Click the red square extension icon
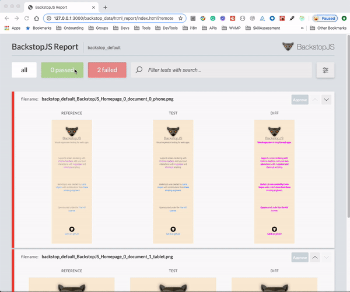Viewport: 350px width, 292px height. coord(233,18)
